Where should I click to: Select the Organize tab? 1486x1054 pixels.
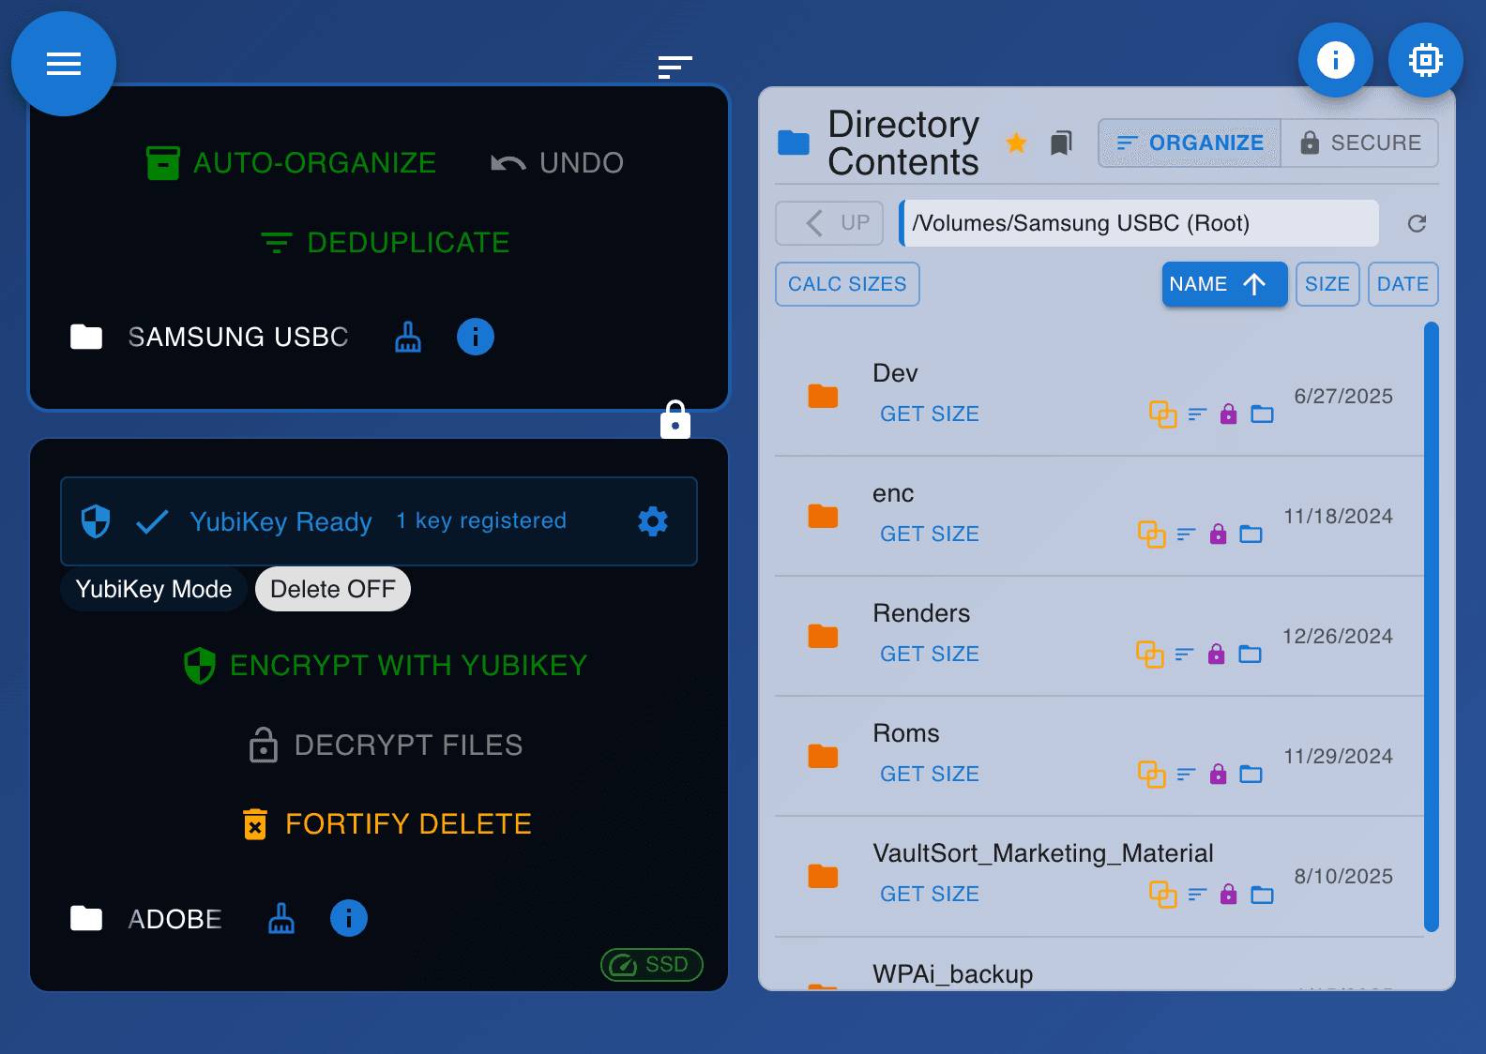(x=1190, y=143)
